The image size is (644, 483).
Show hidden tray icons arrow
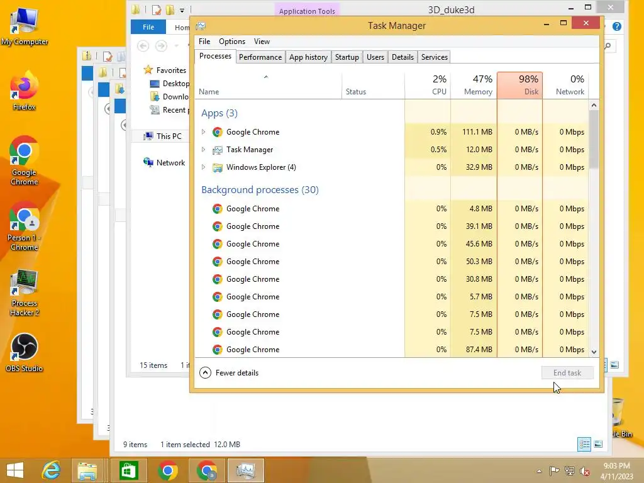pos(539,471)
